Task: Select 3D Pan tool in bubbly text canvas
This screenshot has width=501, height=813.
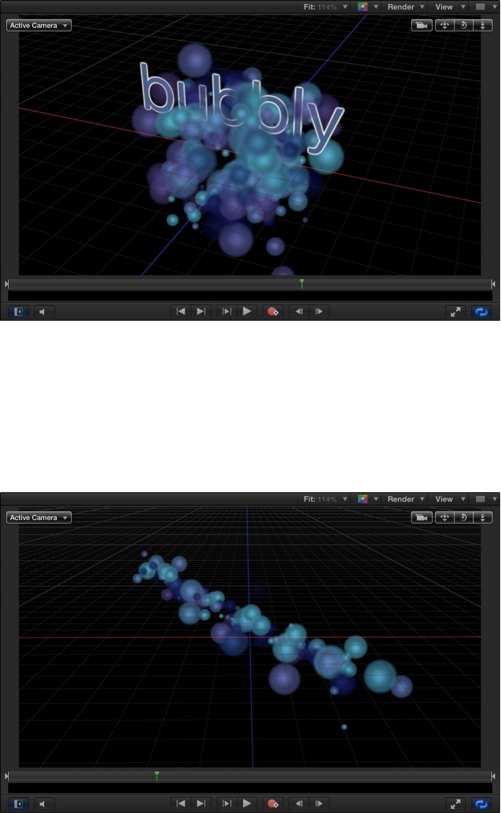Action: click(445, 25)
